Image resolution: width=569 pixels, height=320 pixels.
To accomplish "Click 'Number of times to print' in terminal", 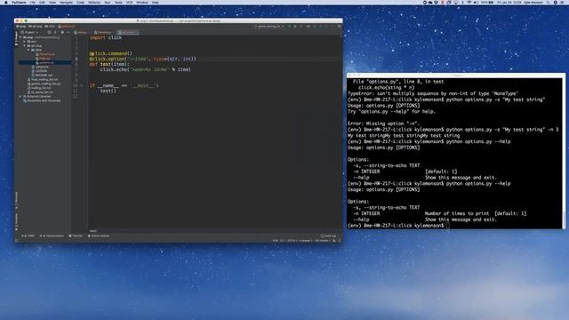I will (457, 213).
